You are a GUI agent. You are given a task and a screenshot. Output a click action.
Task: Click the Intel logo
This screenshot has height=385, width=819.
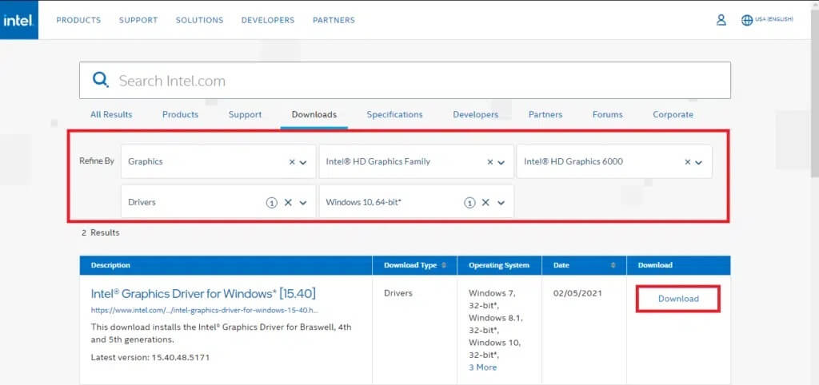pyautogui.click(x=19, y=20)
